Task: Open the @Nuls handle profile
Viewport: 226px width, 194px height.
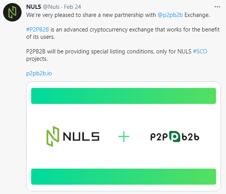Action: [x=51, y=7]
